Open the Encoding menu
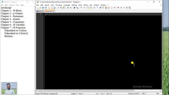 pos(59,5)
